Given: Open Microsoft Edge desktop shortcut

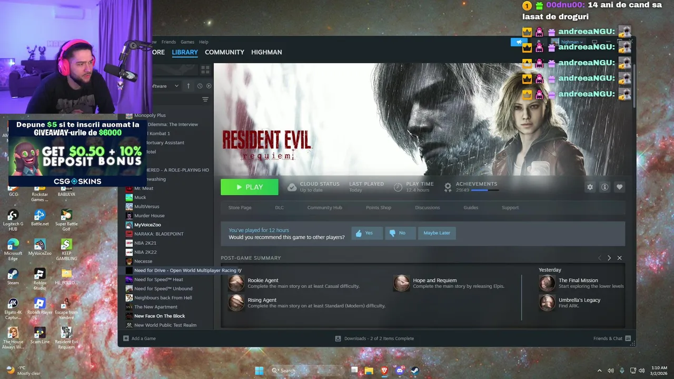Looking at the screenshot, I should tap(13, 250).
